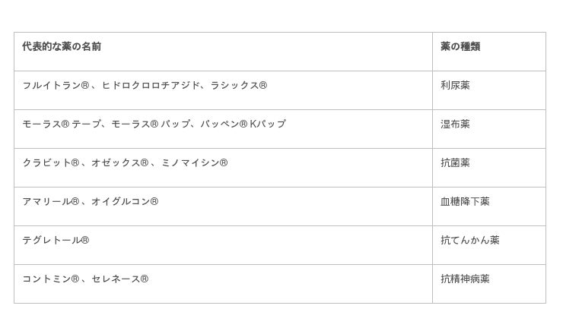This screenshot has width=563, height=334.
Task: Click the 抗てんかん薬 cell
Action: tap(470, 241)
